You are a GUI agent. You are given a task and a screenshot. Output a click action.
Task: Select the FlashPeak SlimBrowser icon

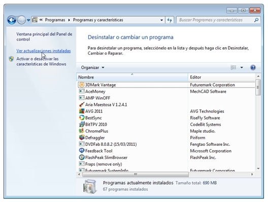point(82,157)
